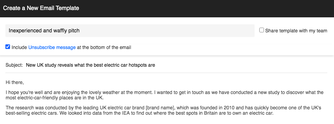This screenshot has width=334, height=124.
Task: Click the 'at the bottom of the email' text
Action: pos(104,47)
